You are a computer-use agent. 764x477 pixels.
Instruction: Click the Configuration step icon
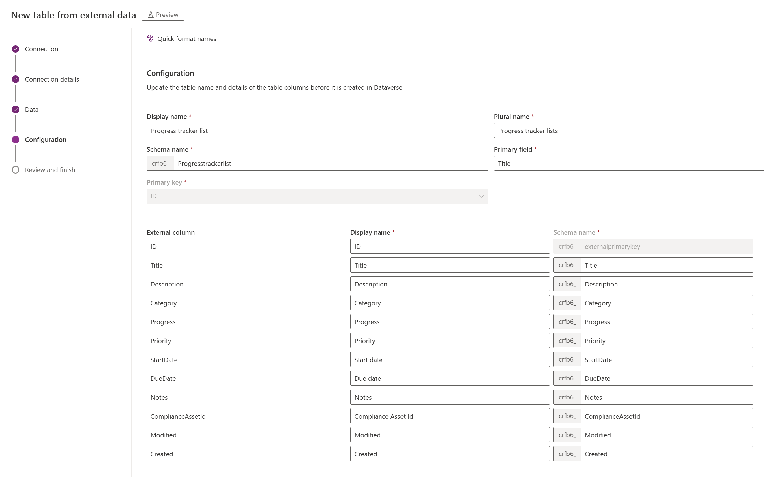pos(16,139)
